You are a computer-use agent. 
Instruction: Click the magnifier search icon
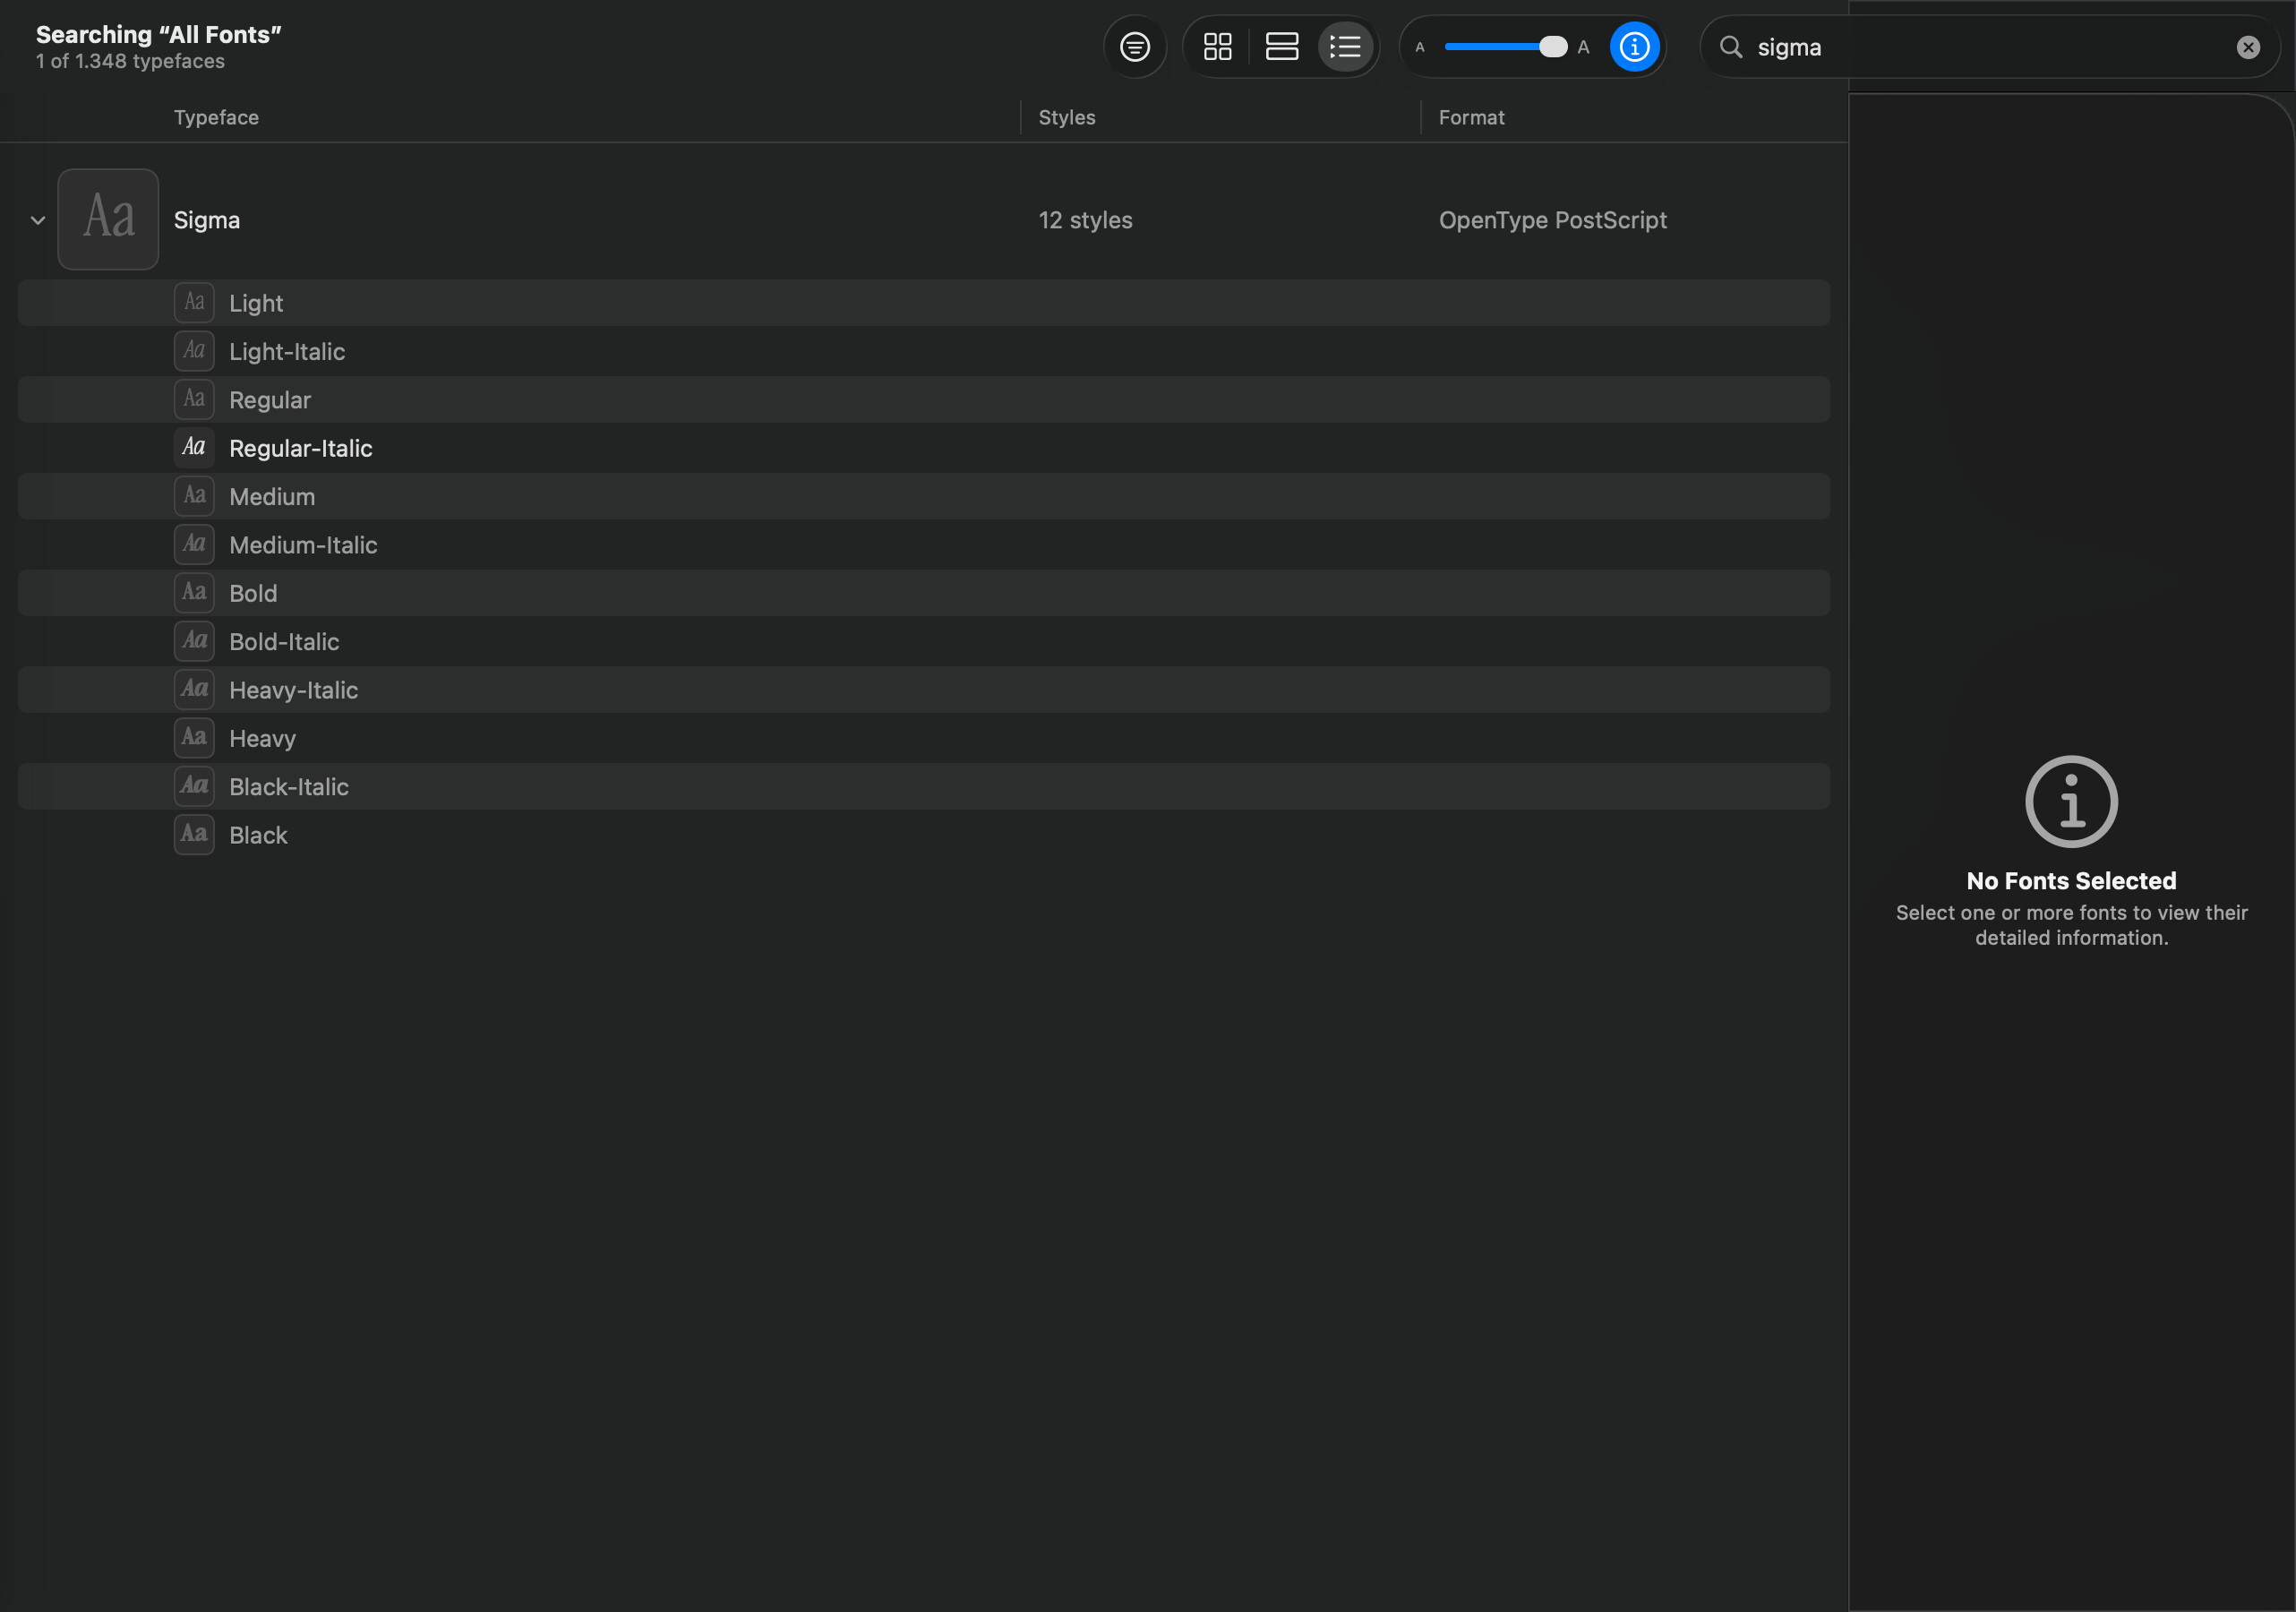(1731, 47)
